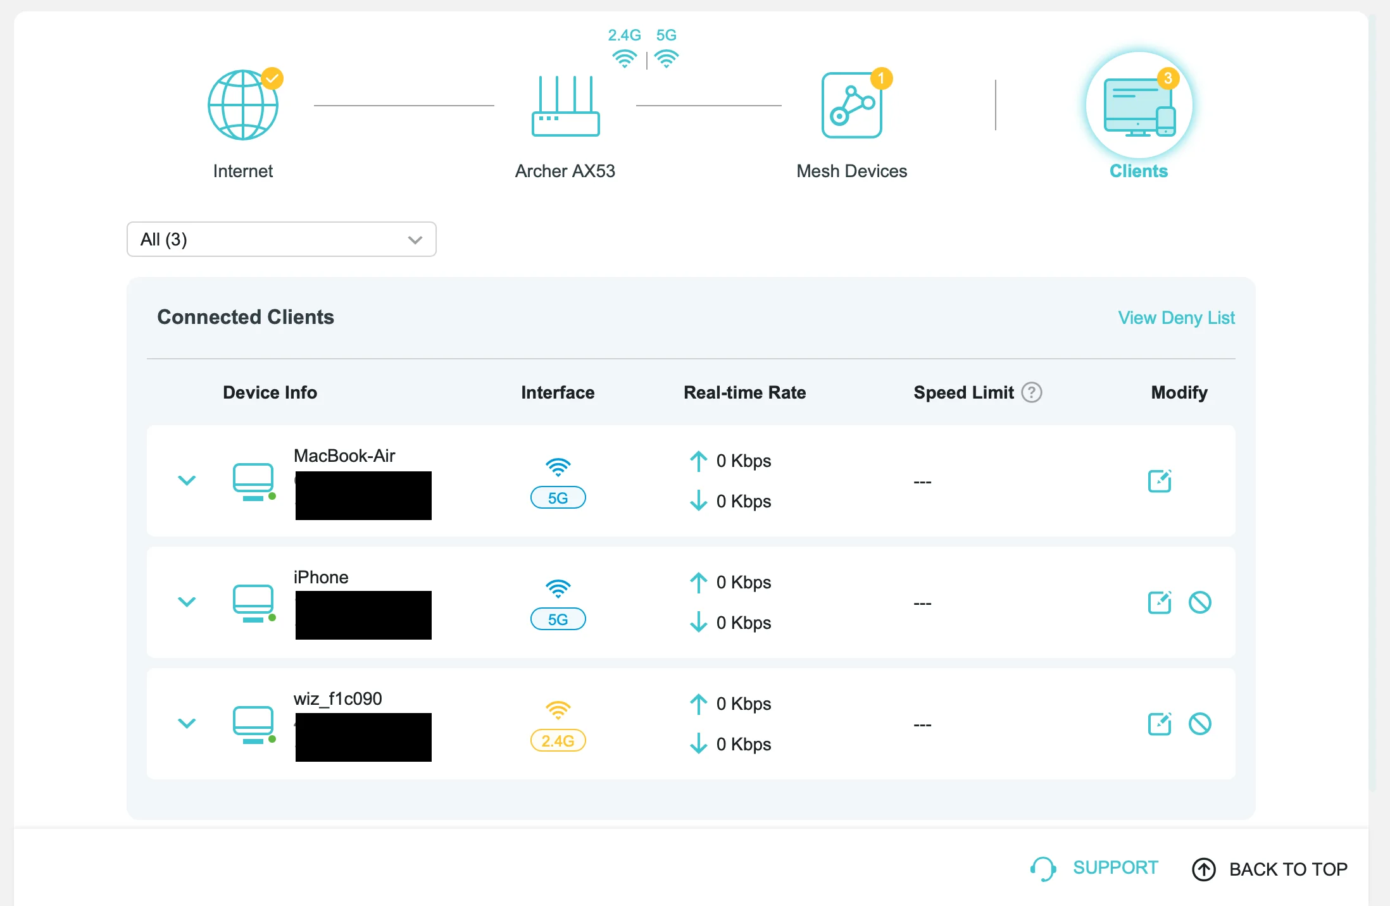
Task: Click the Real-time Rate column header
Action: click(x=745, y=392)
